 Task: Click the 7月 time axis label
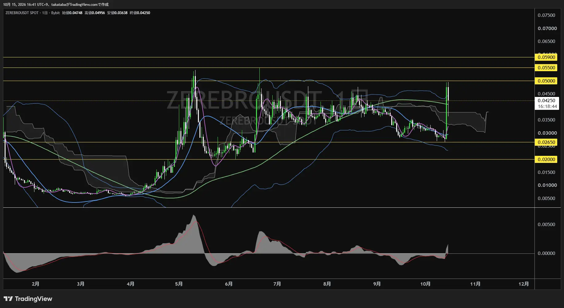[277, 284]
